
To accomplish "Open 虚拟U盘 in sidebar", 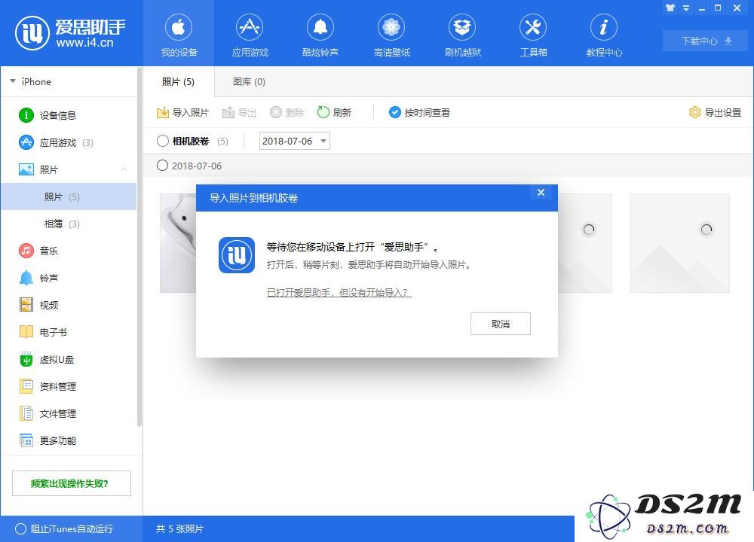I will [69, 360].
